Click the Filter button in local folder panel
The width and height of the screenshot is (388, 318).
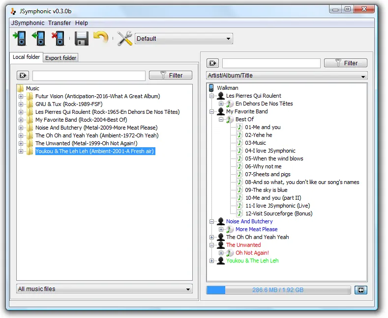[x=171, y=75]
